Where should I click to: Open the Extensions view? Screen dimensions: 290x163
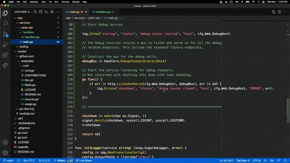tap(5, 55)
